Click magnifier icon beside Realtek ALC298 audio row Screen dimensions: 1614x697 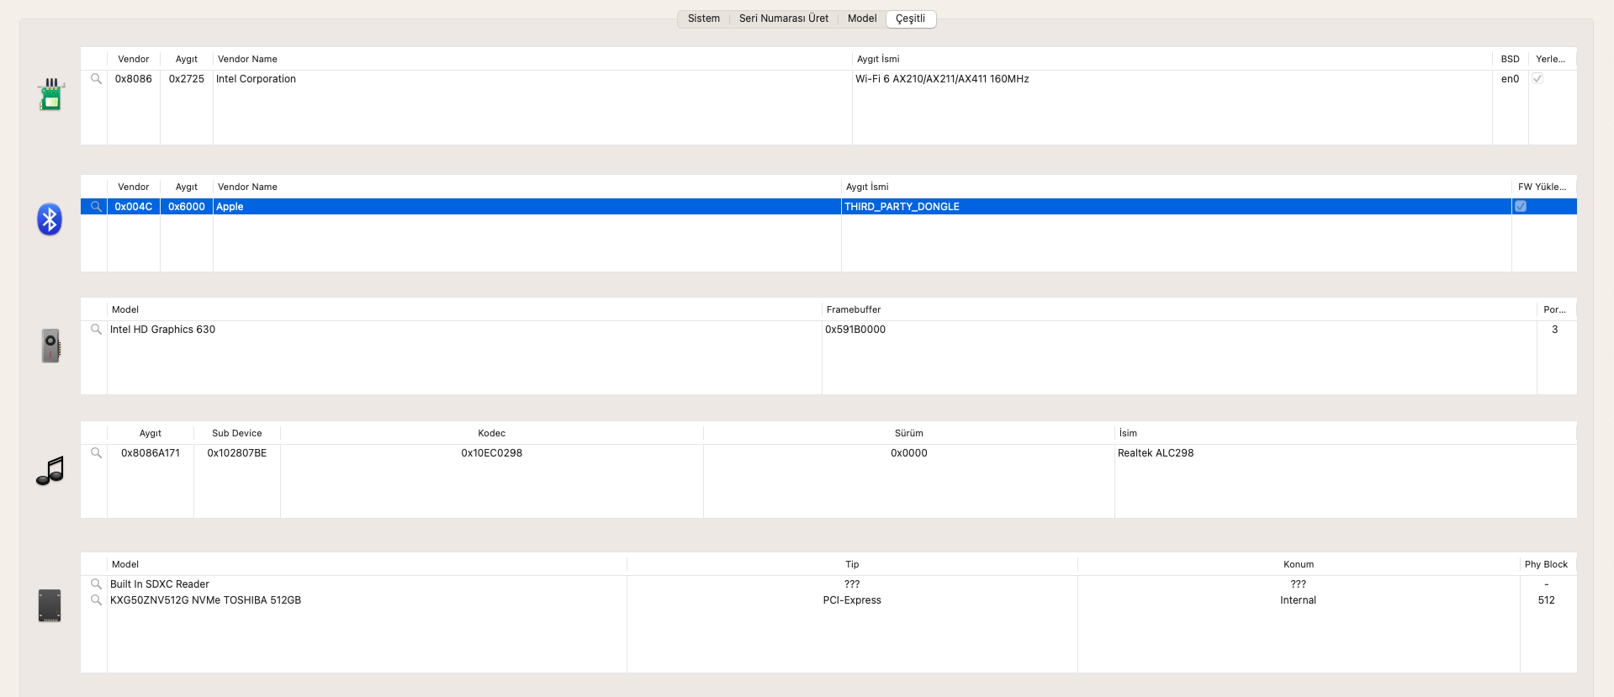(x=96, y=453)
